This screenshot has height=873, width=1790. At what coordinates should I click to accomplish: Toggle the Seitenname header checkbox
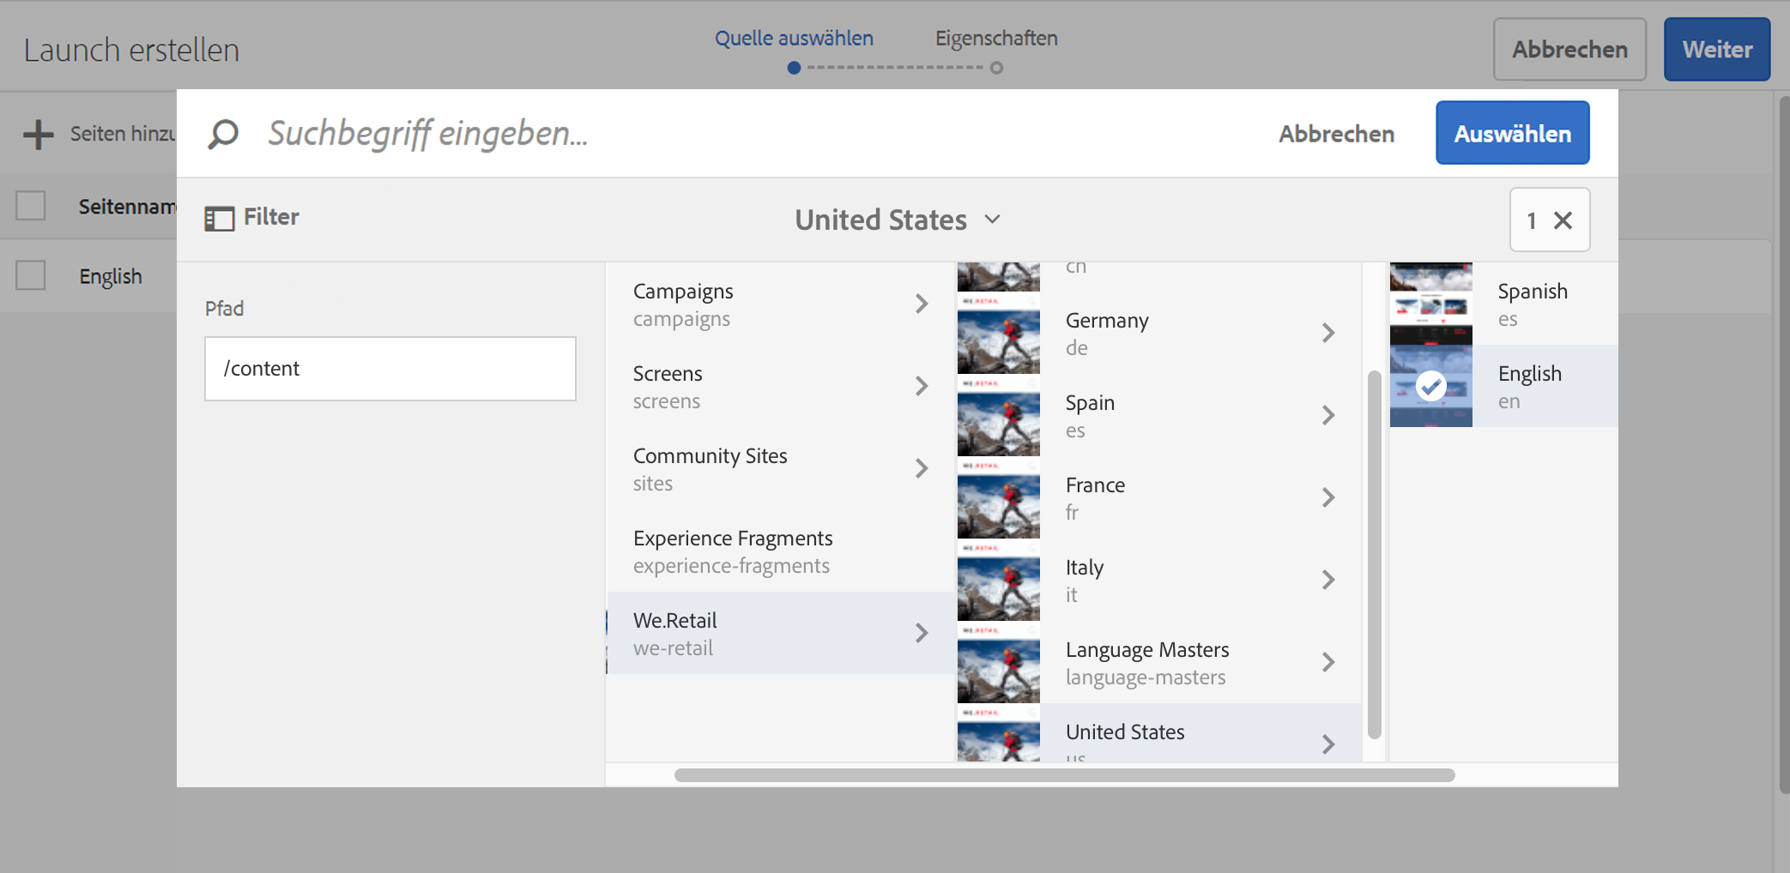(31, 206)
